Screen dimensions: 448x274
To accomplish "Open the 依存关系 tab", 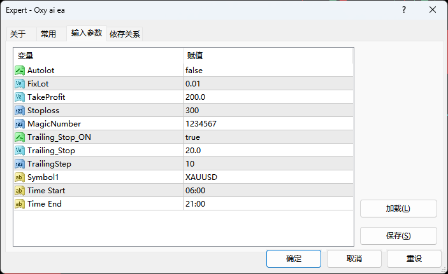I will [x=125, y=34].
